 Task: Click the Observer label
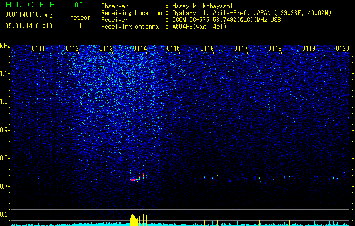point(115,6)
